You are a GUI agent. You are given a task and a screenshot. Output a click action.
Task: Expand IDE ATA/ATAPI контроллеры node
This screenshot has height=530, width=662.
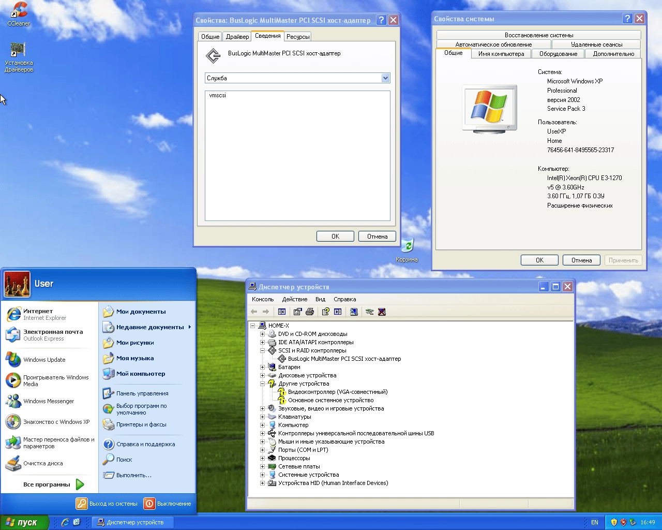262,342
